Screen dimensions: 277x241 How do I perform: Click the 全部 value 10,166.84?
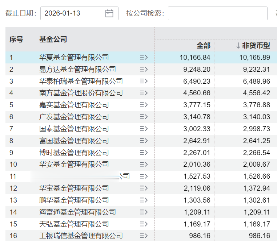[x=195, y=57]
